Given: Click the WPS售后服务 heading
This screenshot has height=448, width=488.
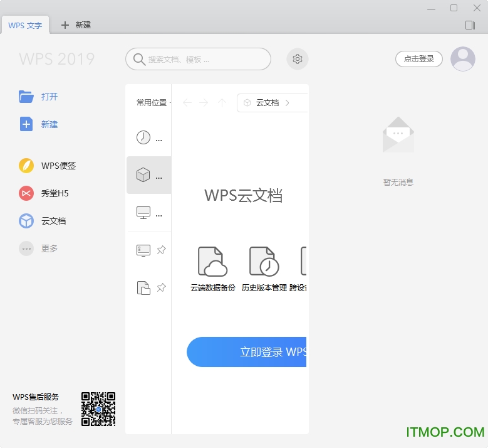Looking at the screenshot, I should tap(36, 397).
